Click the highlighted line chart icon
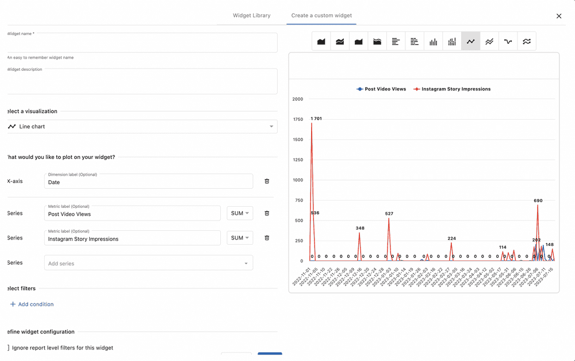The image size is (575, 361). pos(470,41)
